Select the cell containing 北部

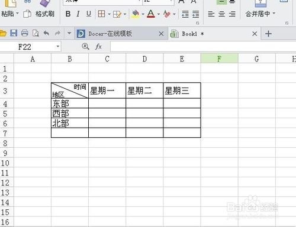tap(70, 123)
